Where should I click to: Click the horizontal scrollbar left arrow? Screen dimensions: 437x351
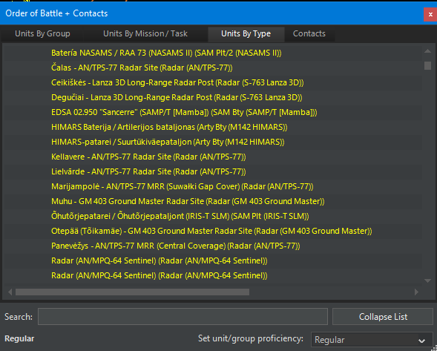click(10, 292)
